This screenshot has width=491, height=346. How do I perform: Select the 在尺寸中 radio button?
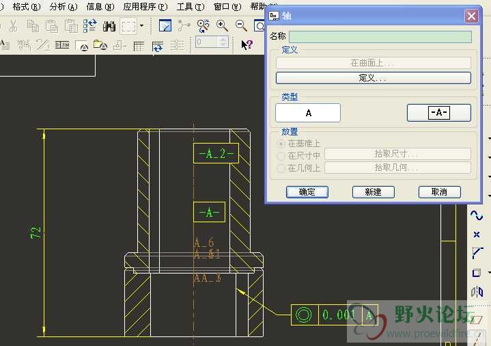point(281,156)
